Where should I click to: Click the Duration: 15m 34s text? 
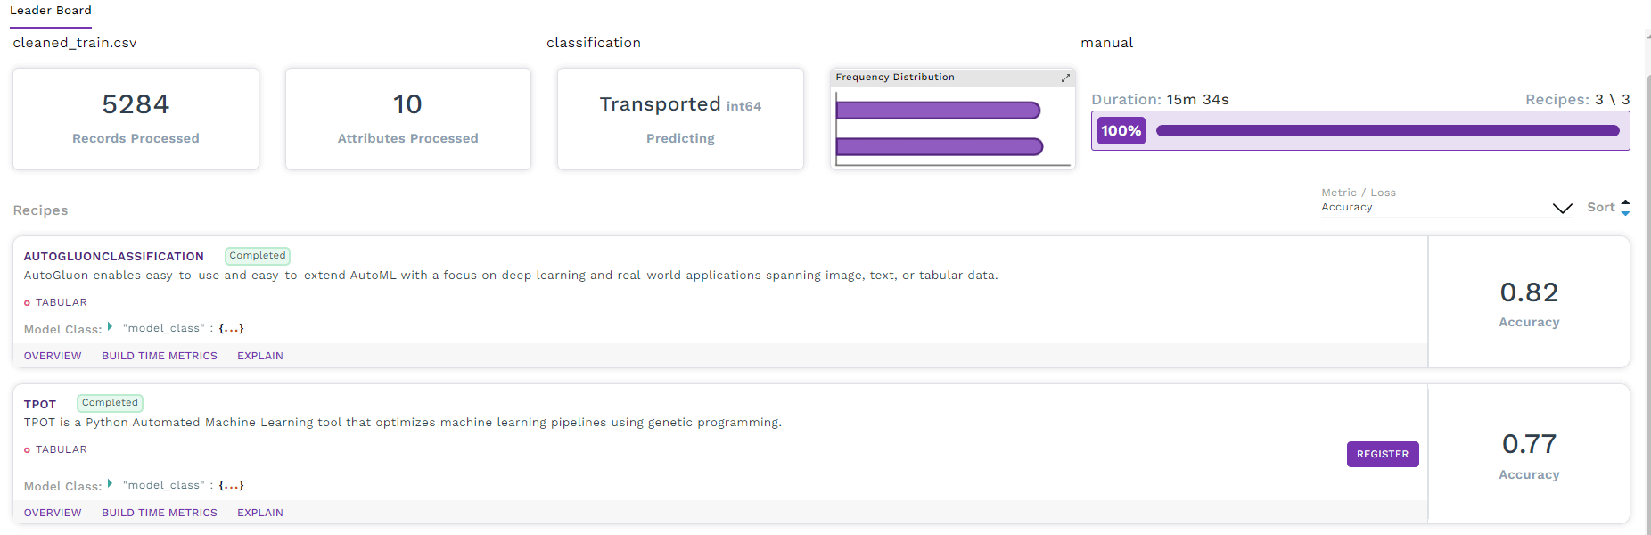pyautogui.click(x=1160, y=100)
